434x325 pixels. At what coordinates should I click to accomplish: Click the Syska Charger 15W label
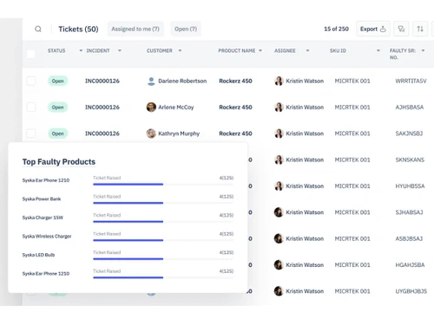pos(43,218)
